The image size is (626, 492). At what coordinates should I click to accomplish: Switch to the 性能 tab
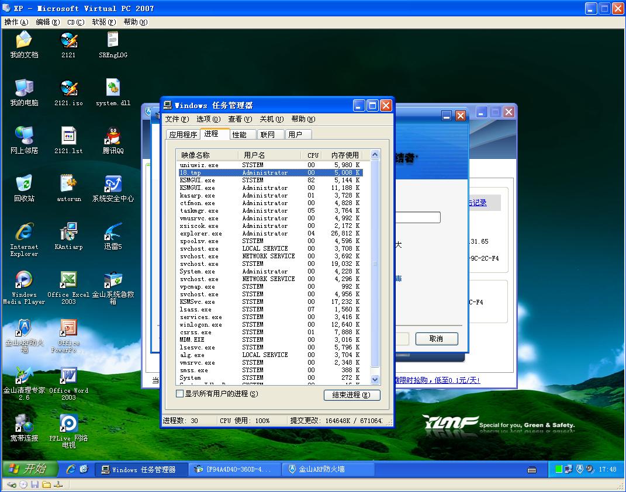click(x=240, y=134)
